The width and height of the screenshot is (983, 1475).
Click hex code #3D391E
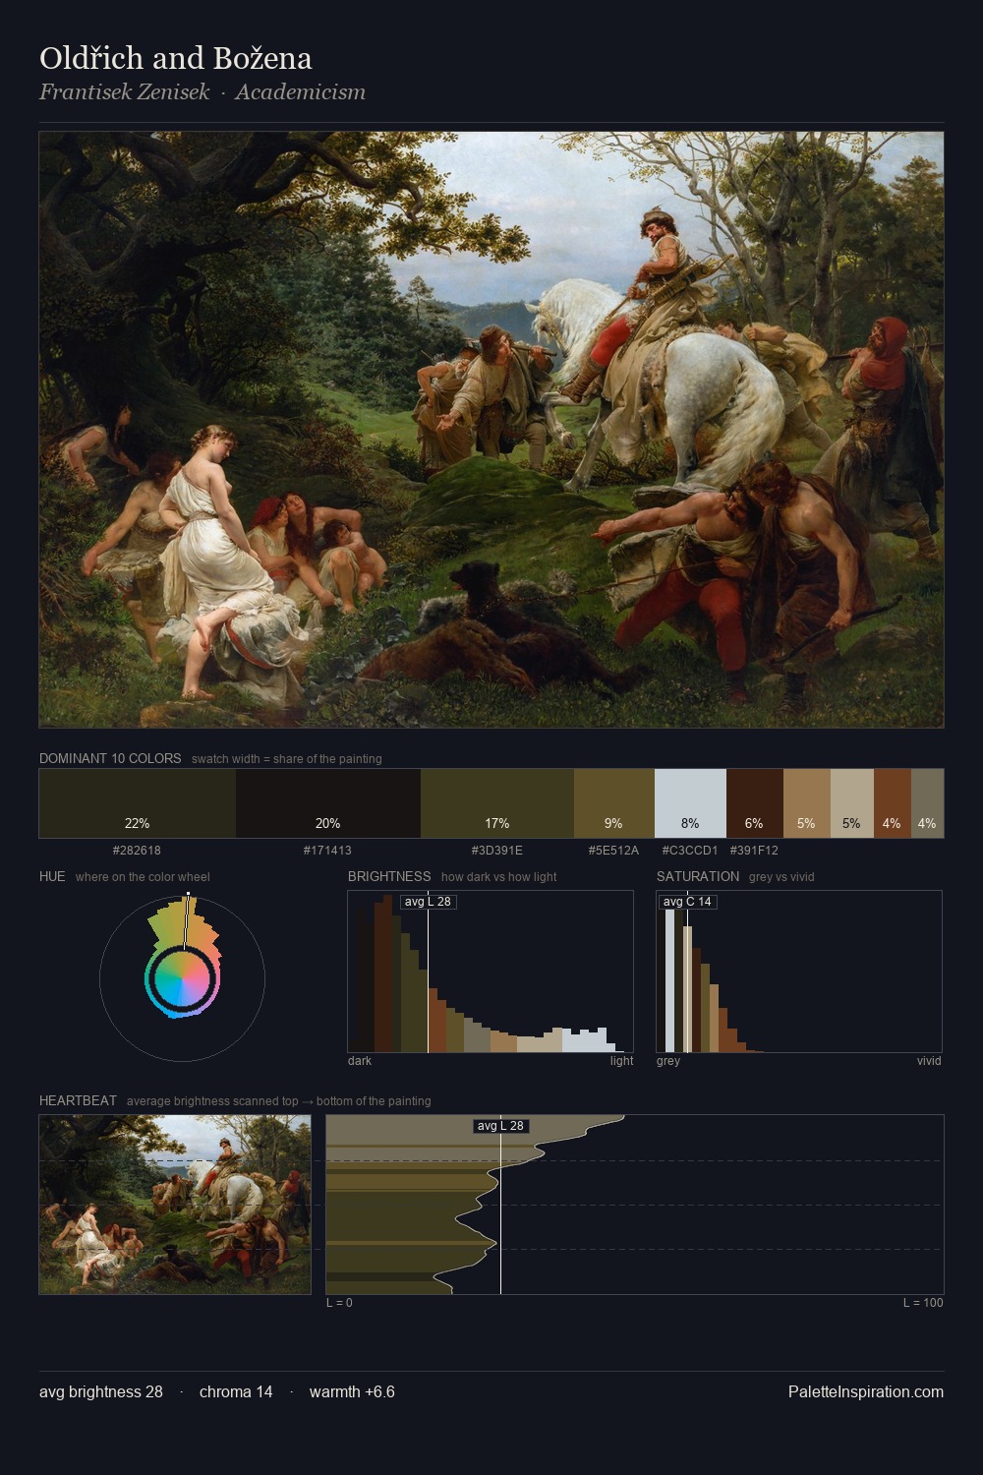[x=496, y=851]
